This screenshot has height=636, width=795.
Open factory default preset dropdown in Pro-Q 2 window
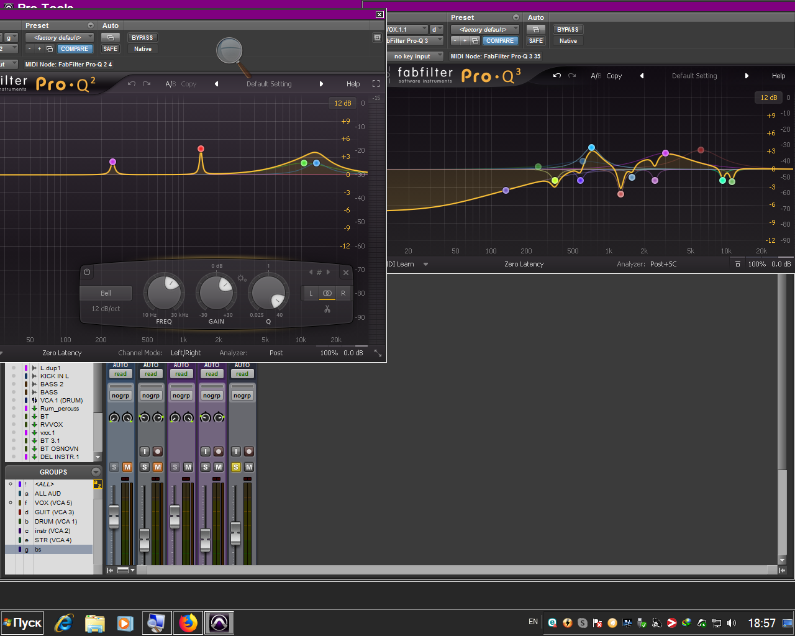tap(60, 37)
